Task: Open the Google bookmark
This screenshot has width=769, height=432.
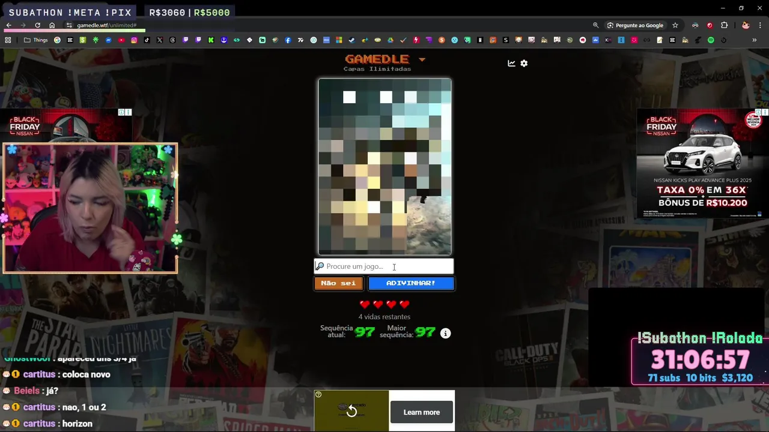Action: 57,40
